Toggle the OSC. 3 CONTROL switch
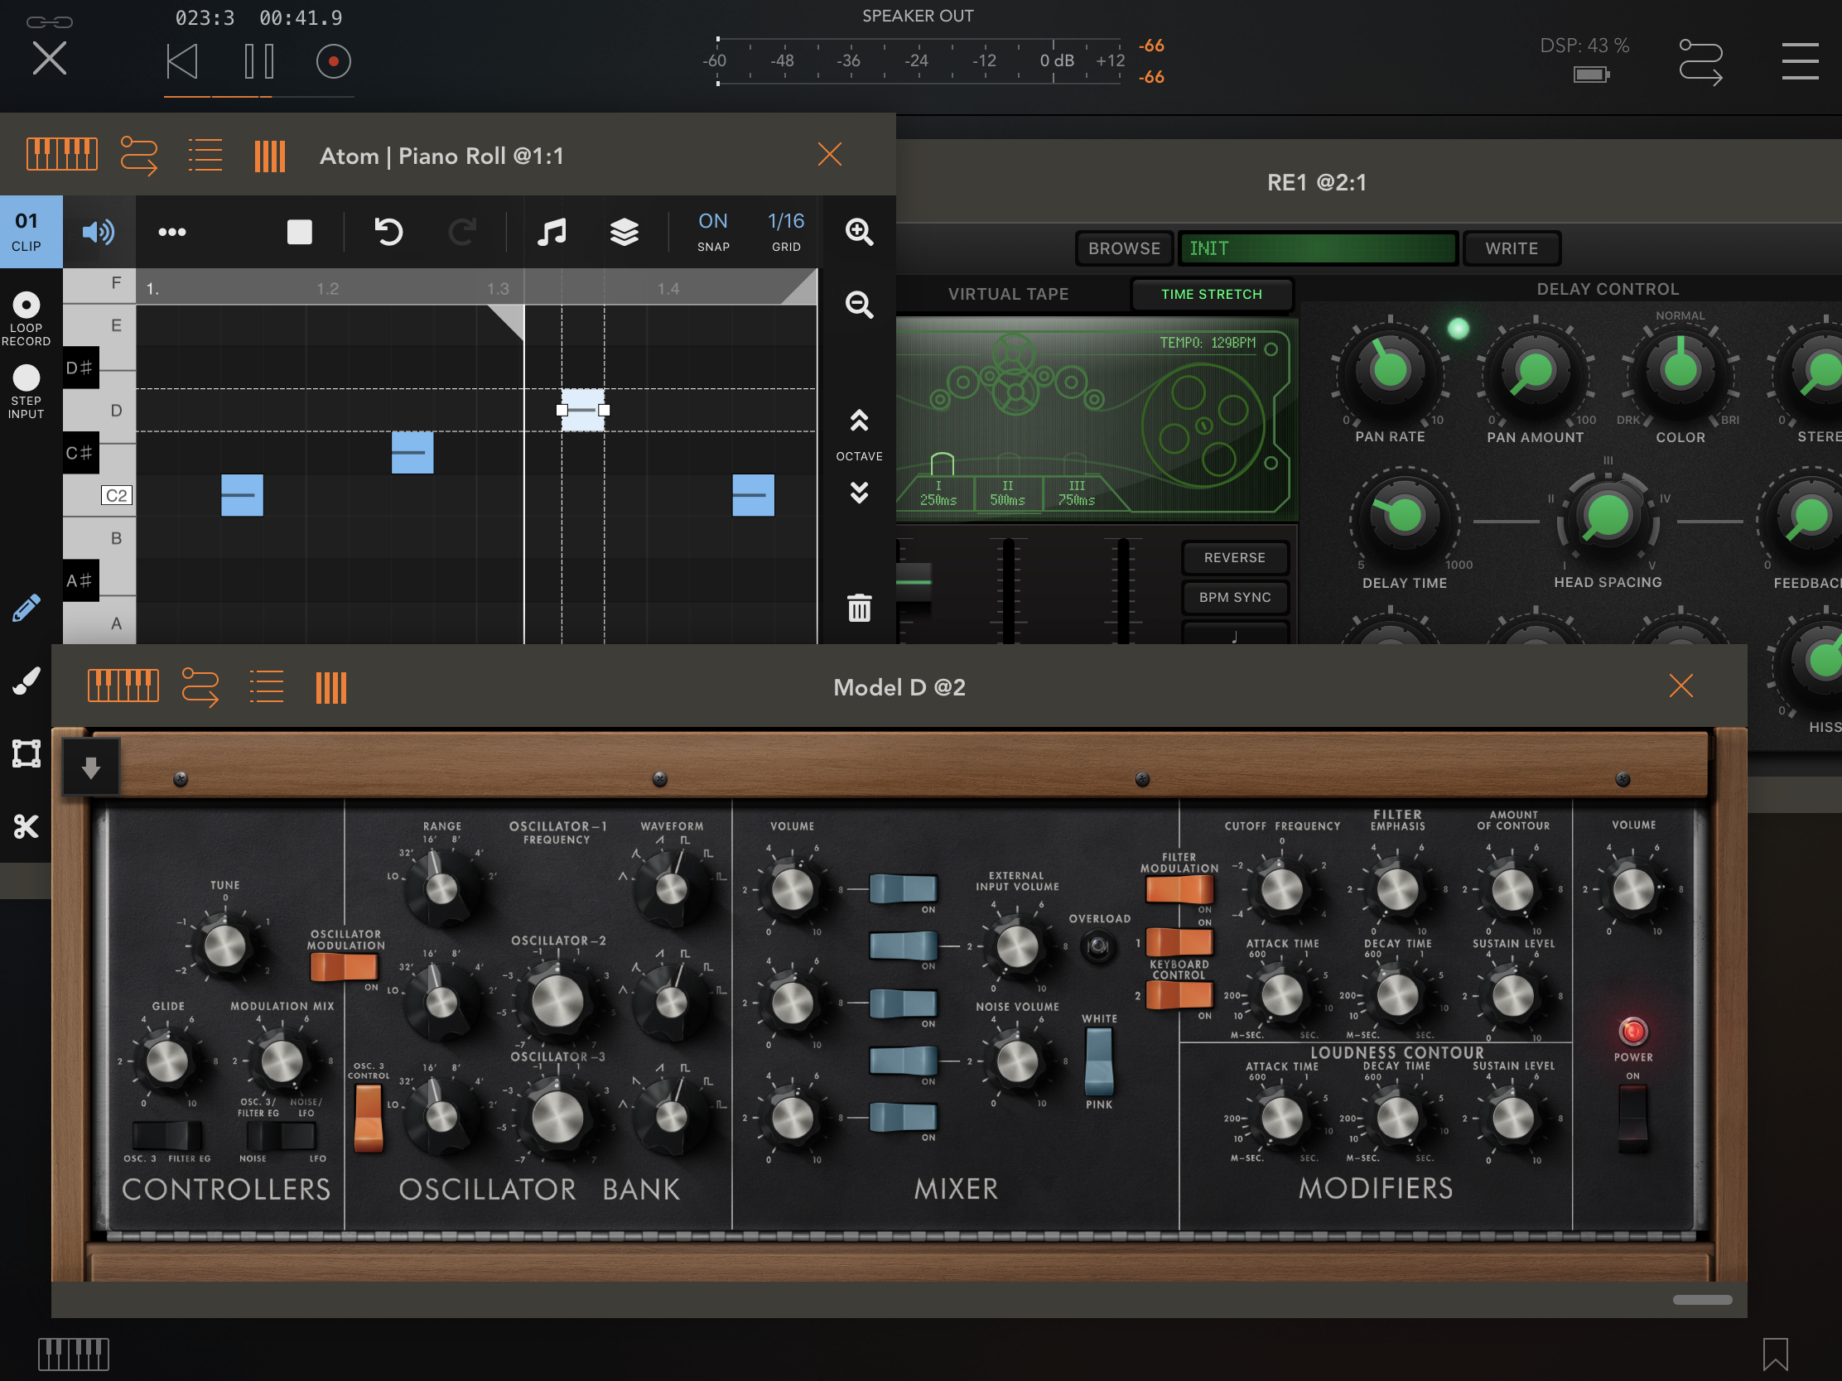The height and width of the screenshot is (1381, 1842). (369, 1118)
